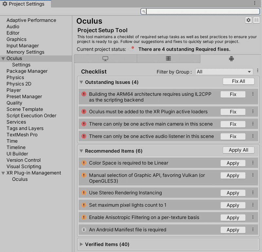Select the Android platform tab
Image resolution: width=262 pixels, height=252 pixels.
pyautogui.click(x=231, y=59)
